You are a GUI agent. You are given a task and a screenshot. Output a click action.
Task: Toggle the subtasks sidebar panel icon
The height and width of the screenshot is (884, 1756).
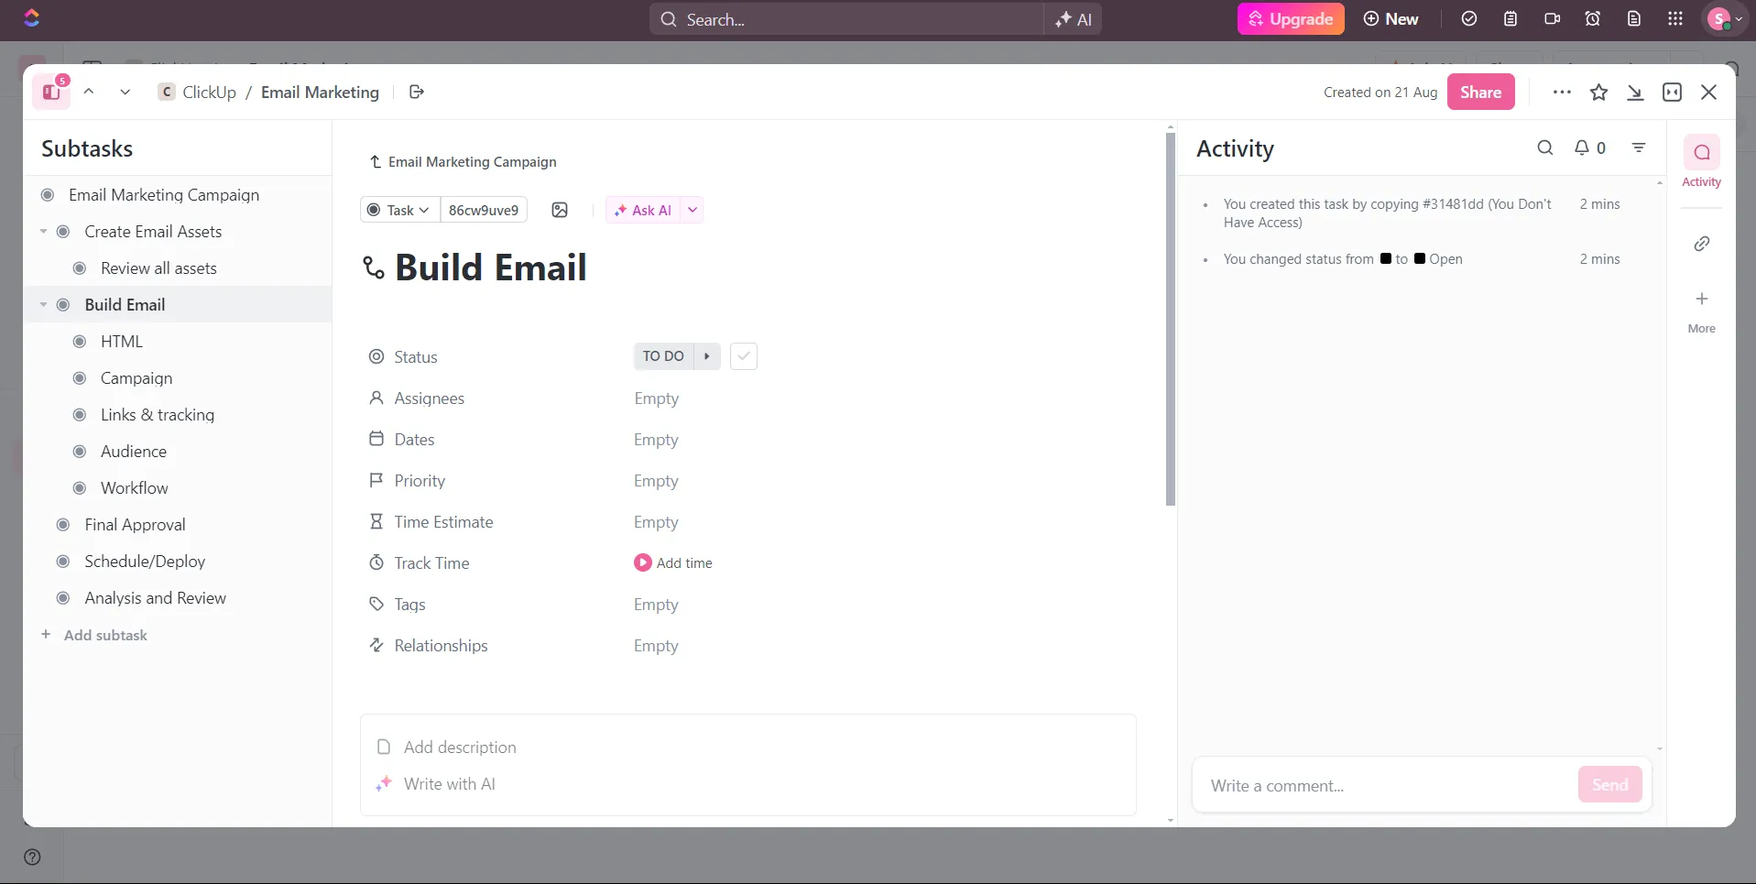pyautogui.click(x=51, y=92)
